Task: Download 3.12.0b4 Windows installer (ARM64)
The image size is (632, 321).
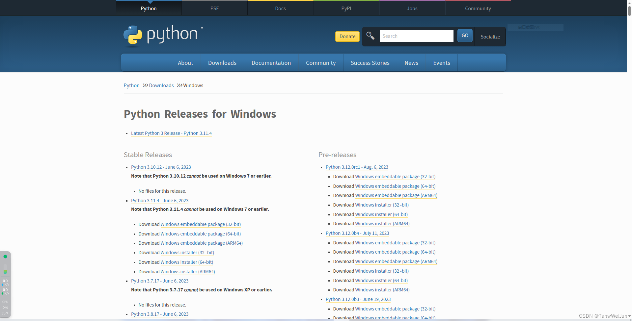Action: 382,290
